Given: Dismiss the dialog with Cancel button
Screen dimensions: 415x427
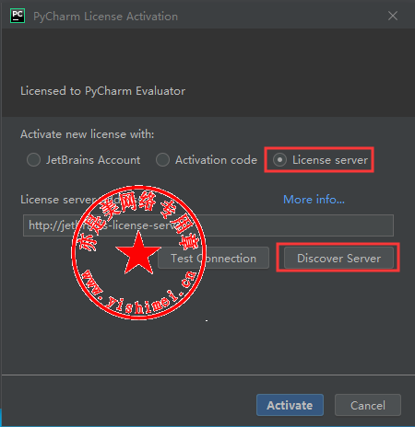Looking at the screenshot, I should pos(368,405).
